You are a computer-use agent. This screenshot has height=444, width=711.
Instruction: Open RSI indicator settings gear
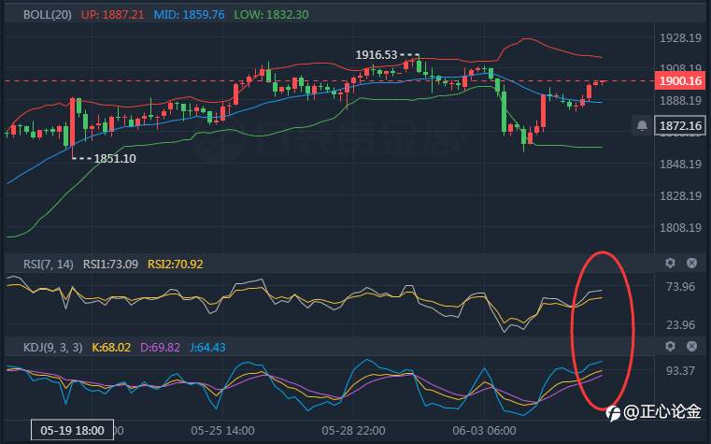tap(670, 263)
